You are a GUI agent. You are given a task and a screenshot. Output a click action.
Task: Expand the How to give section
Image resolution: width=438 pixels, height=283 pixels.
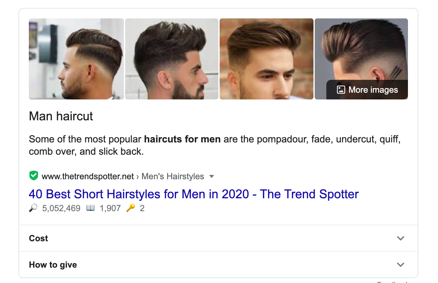400,264
